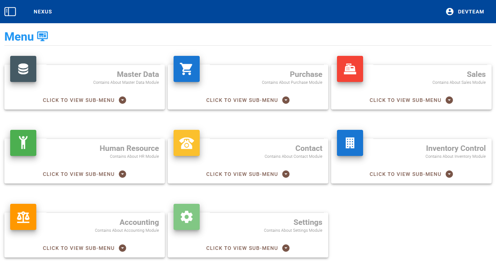Click the Sales cash register icon
Viewport: 496px width, 272px height.
point(350,69)
